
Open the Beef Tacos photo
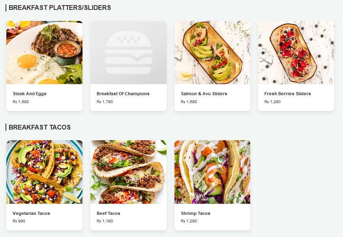(x=128, y=172)
